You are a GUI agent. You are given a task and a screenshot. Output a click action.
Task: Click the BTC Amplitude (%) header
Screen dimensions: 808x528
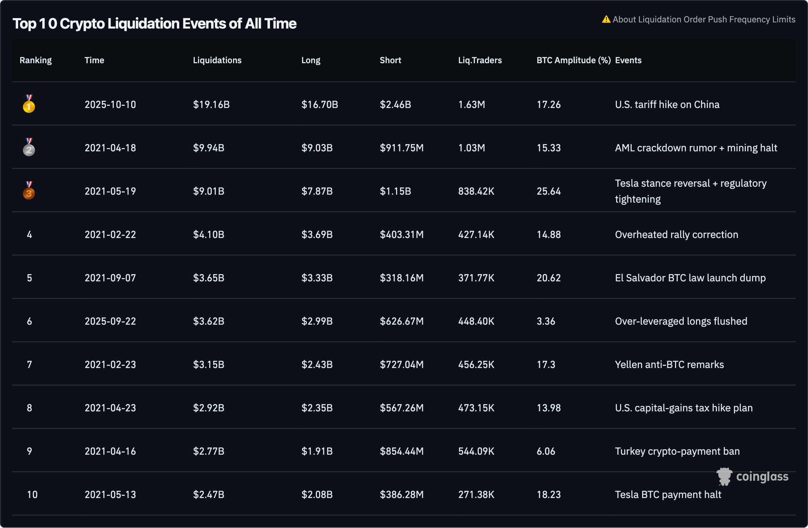[x=573, y=60]
